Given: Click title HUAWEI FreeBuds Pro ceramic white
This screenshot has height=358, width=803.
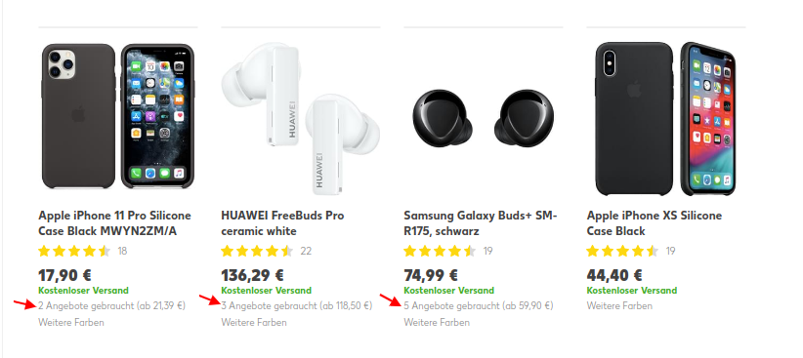Looking at the screenshot, I should (x=282, y=223).
